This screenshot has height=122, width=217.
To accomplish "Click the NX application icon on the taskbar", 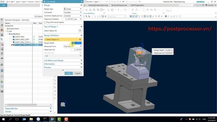I will (x=52, y=119).
